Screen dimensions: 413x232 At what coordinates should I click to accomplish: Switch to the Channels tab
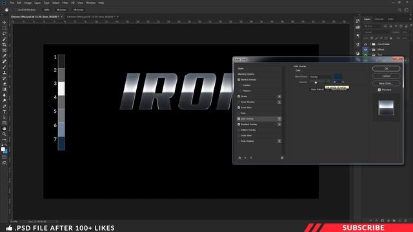[x=379, y=19]
